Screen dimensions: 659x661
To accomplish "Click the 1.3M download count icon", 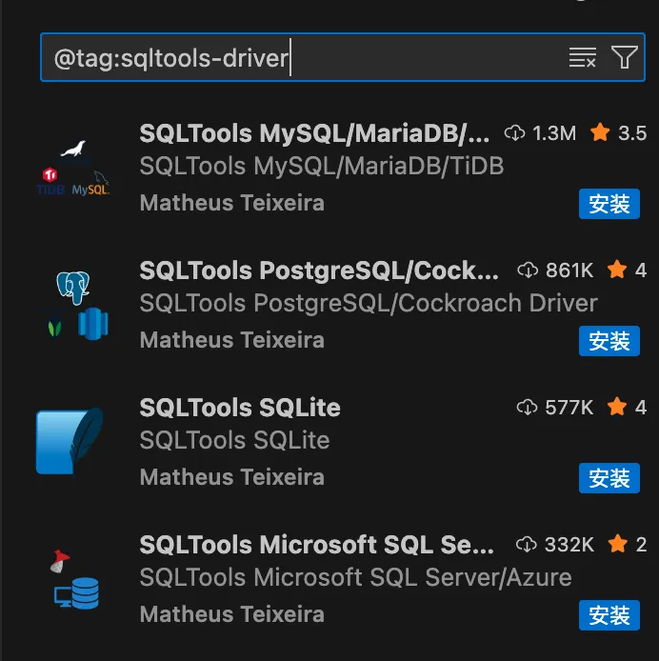I will 515,133.
